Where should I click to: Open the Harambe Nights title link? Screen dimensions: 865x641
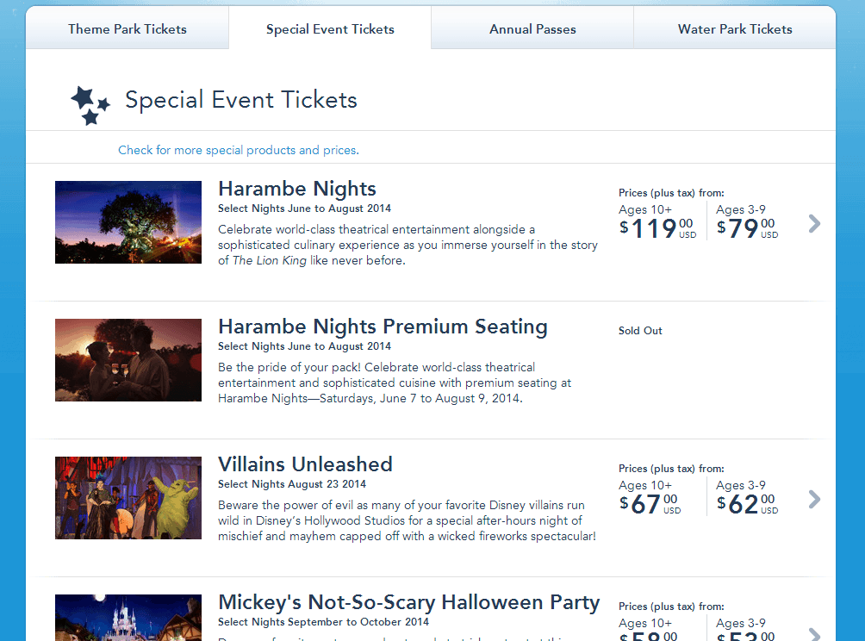click(297, 189)
